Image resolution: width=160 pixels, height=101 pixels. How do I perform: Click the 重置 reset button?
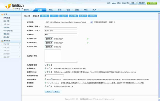coord(56,91)
